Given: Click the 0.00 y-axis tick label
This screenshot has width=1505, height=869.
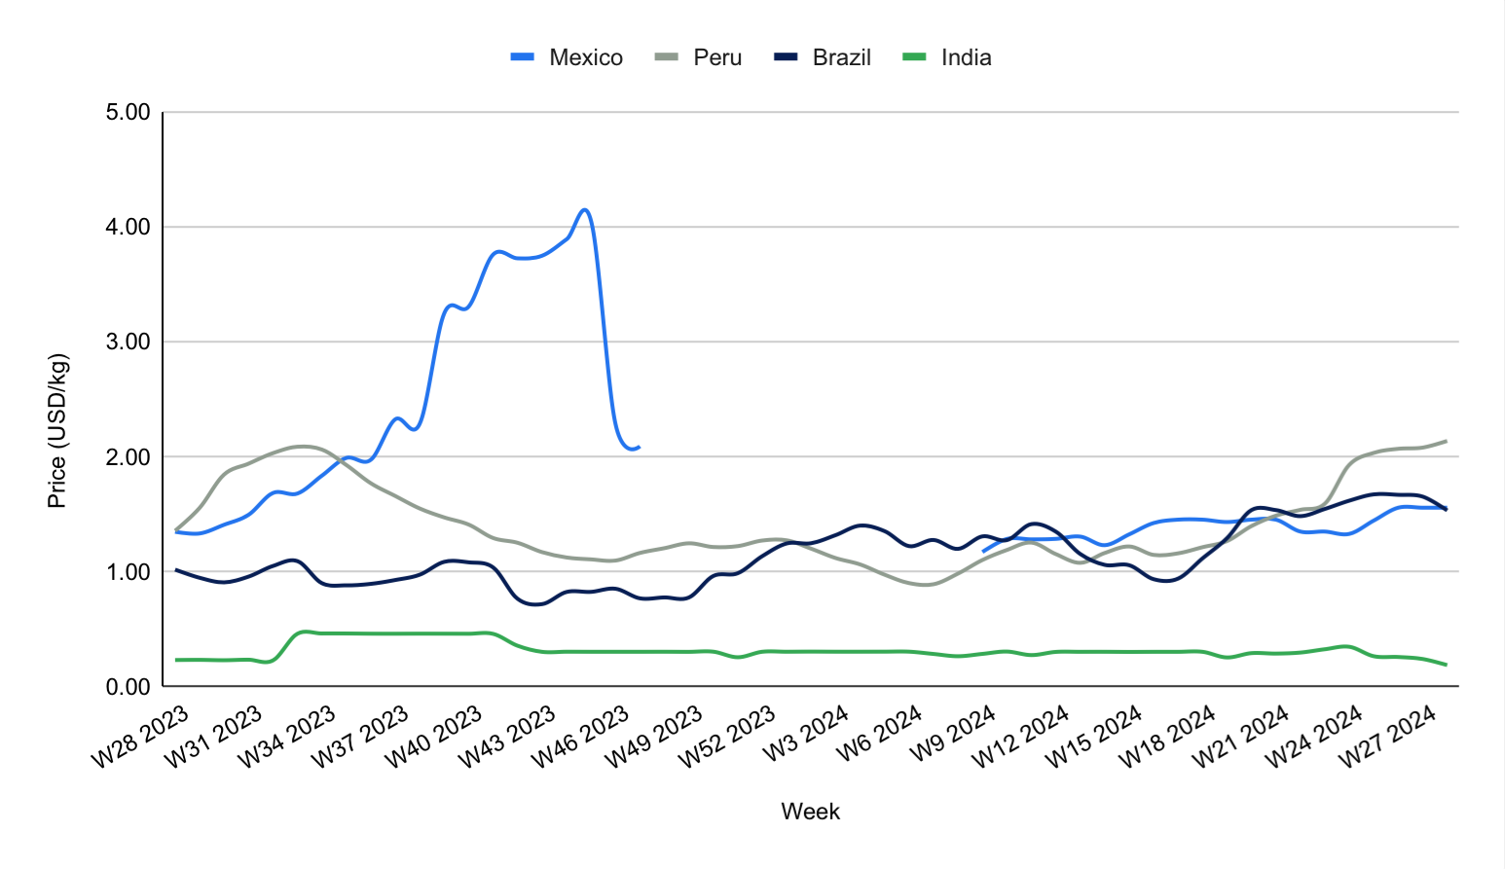Looking at the screenshot, I should point(128,687).
